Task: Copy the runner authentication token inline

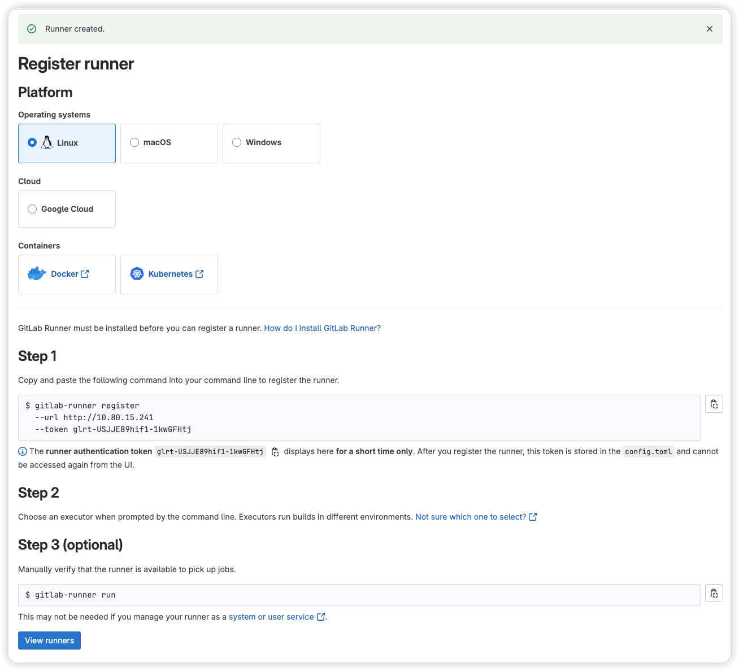Action: pos(275,452)
